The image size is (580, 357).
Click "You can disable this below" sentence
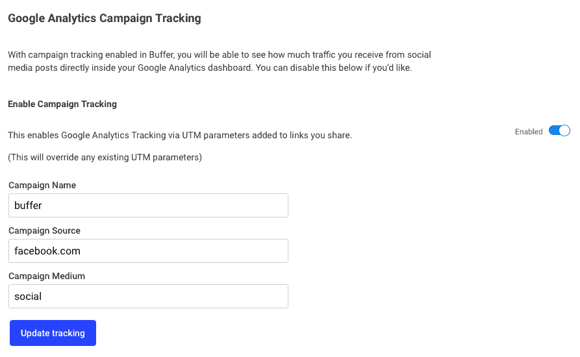pyautogui.click(x=334, y=68)
